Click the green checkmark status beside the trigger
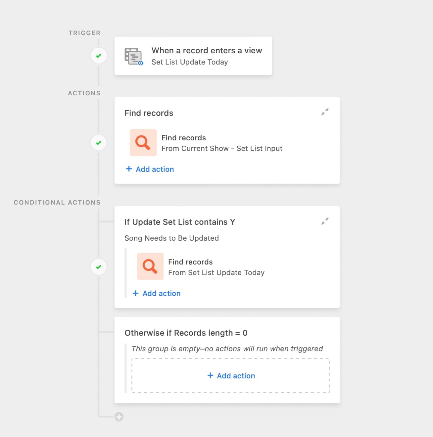The width and height of the screenshot is (433, 437). (x=99, y=56)
